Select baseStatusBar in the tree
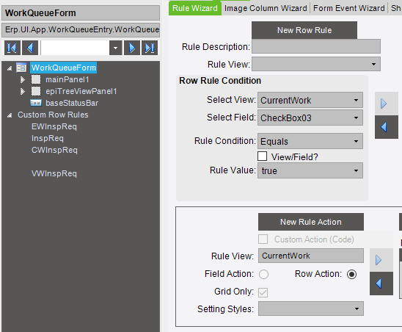402x332 pixels. point(72,103)
